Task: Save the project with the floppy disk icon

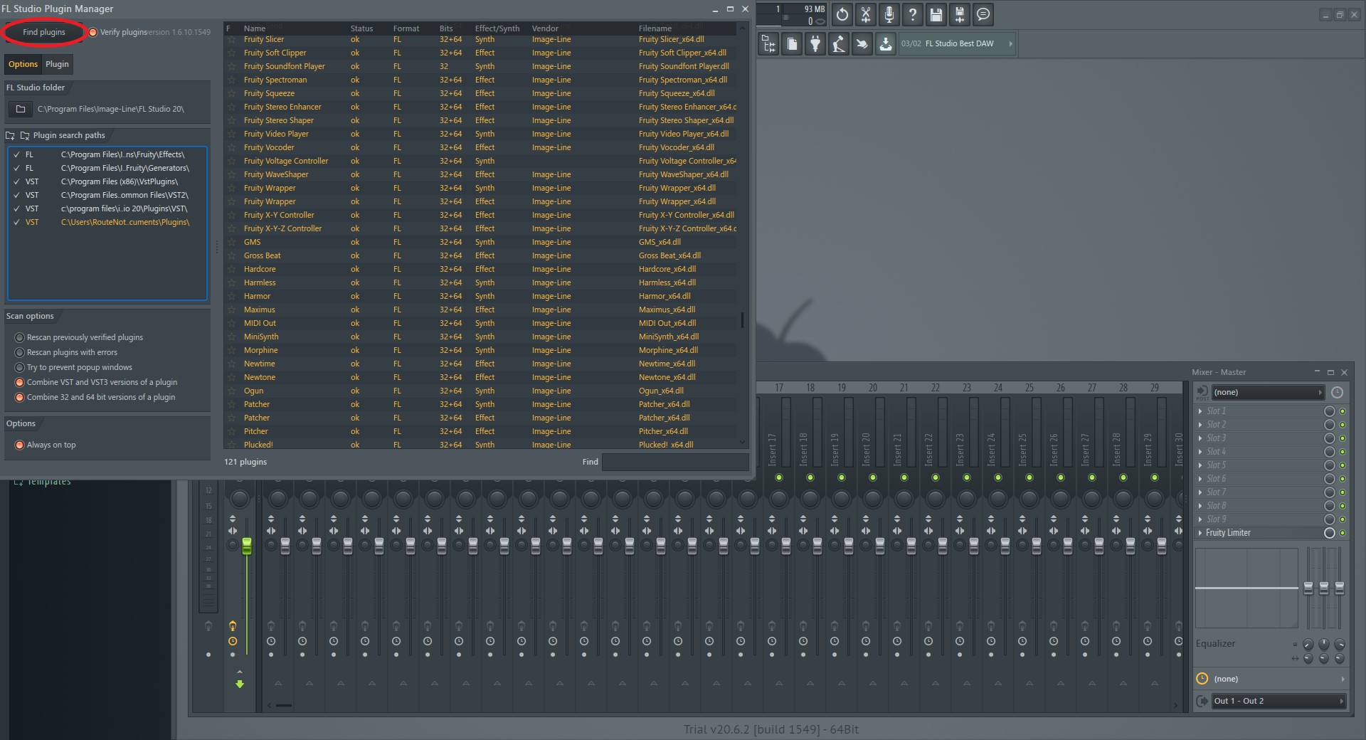Action: pos(936,14)
